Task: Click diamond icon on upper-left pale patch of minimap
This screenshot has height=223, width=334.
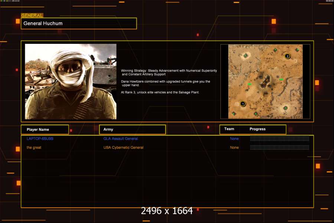Action: [x=246, y=55]
